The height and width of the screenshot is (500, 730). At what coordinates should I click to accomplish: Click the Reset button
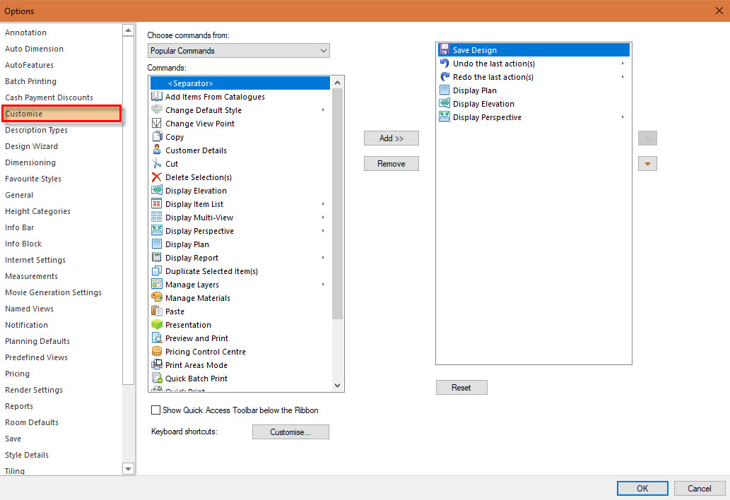tap(461, 387)
